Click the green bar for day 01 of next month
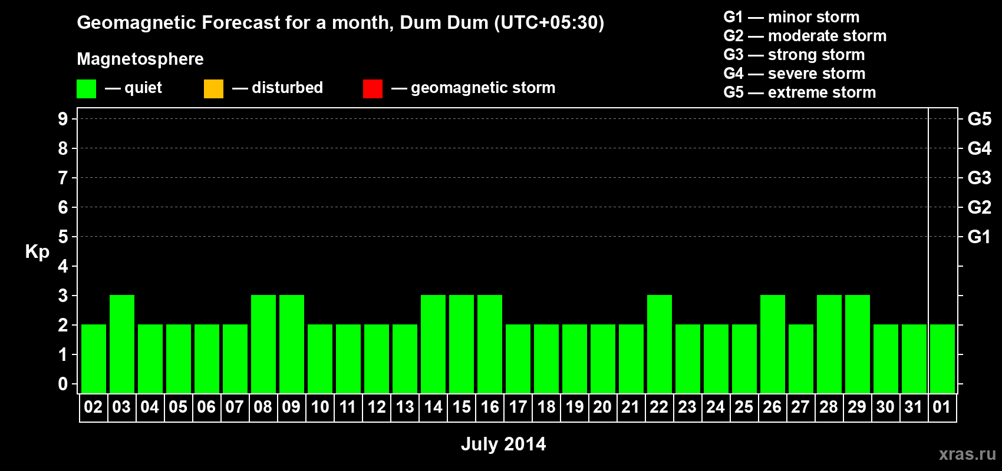The width and height of the screenshot is (1002, 471). (x=942, y=359)
